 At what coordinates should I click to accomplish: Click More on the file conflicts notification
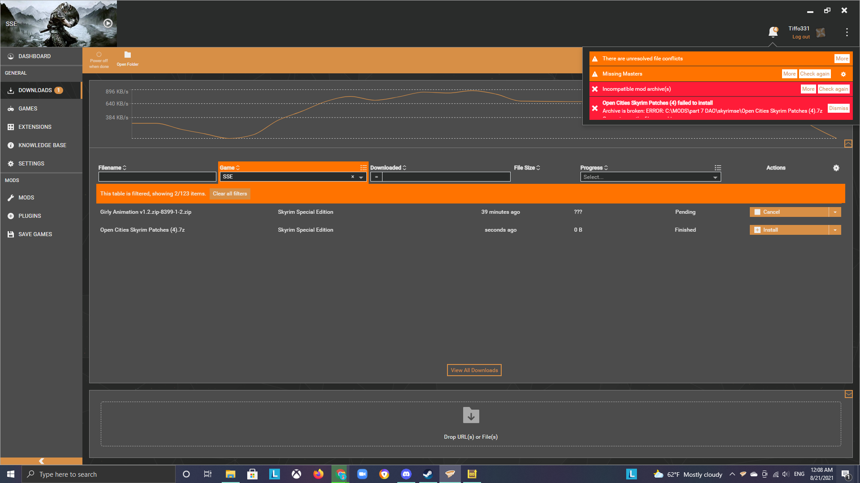(842, 59)
